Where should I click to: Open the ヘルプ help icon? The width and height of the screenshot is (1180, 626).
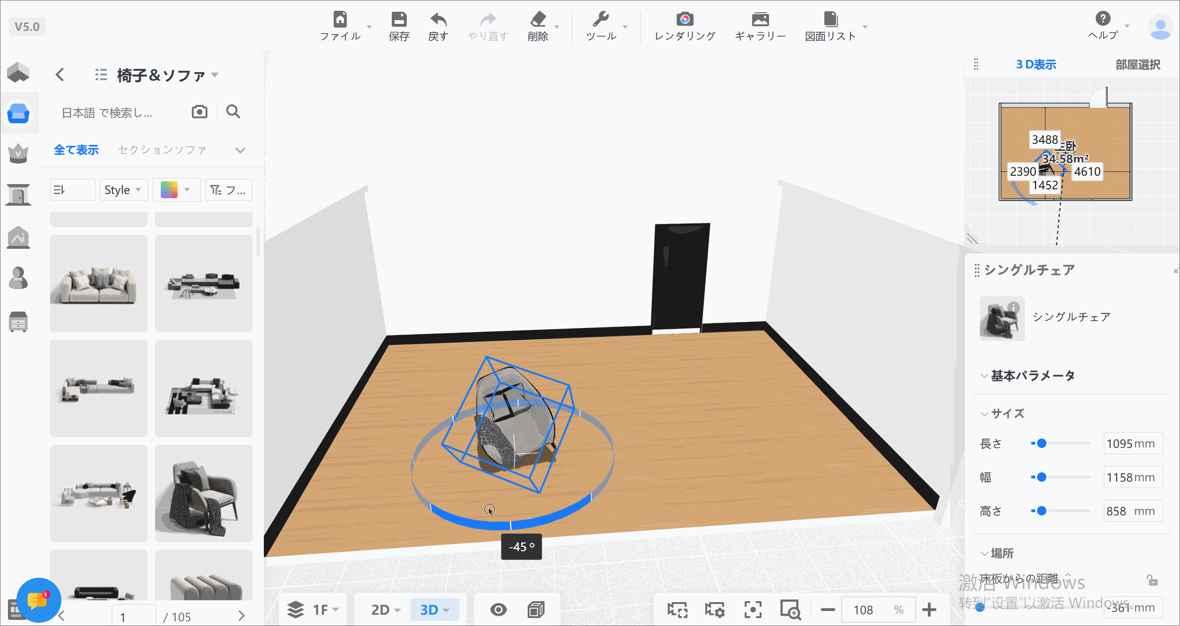tap(1103, 19)
